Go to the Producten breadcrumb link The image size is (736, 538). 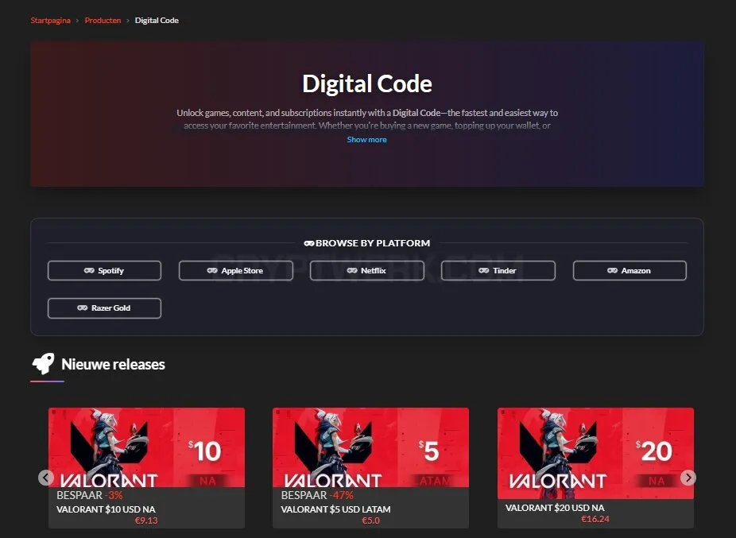103,20
